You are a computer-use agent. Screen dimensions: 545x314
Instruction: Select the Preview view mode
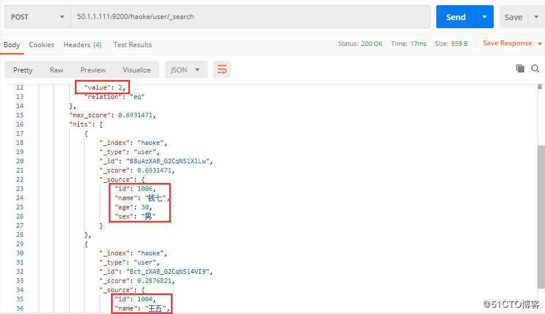click(93, 70)
